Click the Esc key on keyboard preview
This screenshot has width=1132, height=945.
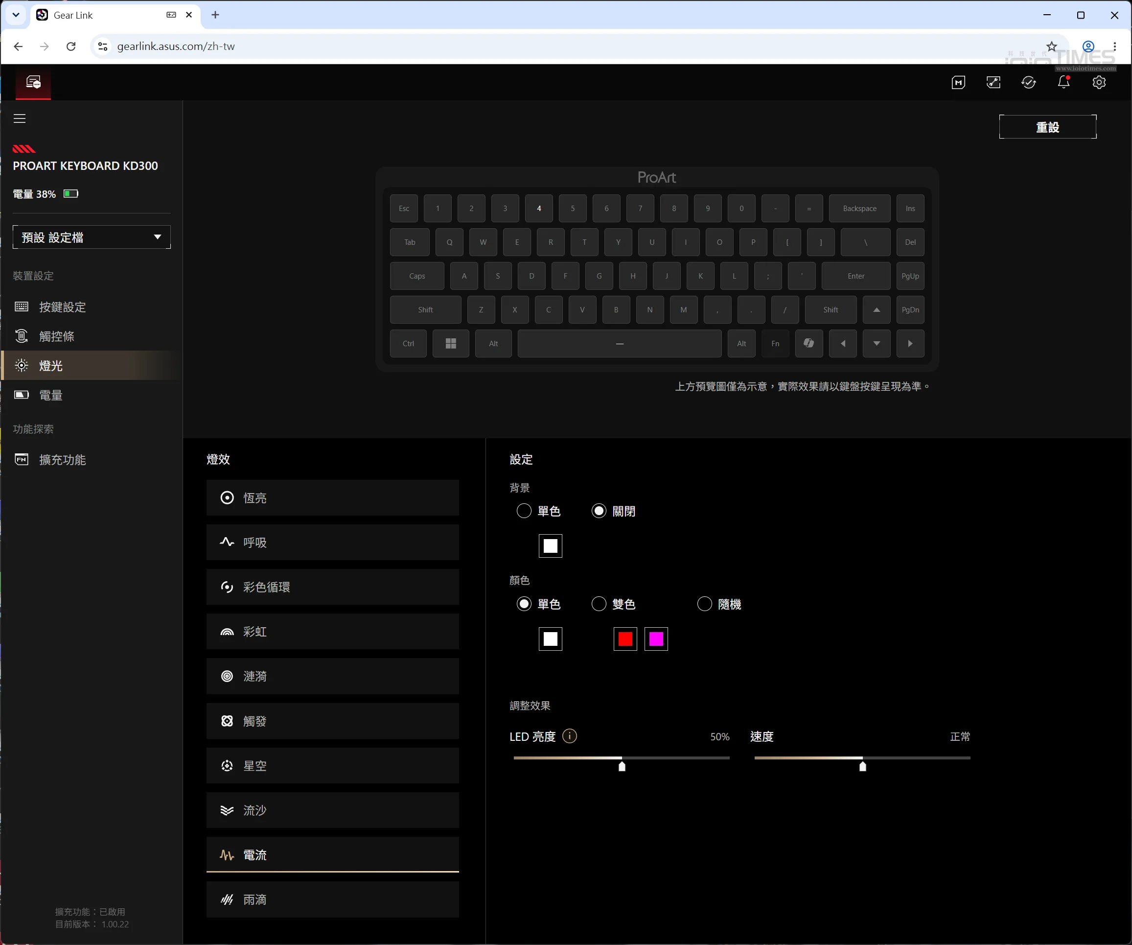pos(404,208)
